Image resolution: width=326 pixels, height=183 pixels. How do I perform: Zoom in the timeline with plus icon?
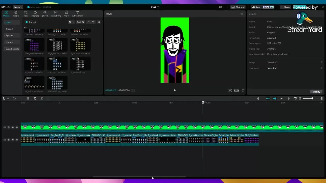click(x=322, y=98)
